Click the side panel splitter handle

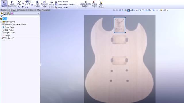[41, 64]
